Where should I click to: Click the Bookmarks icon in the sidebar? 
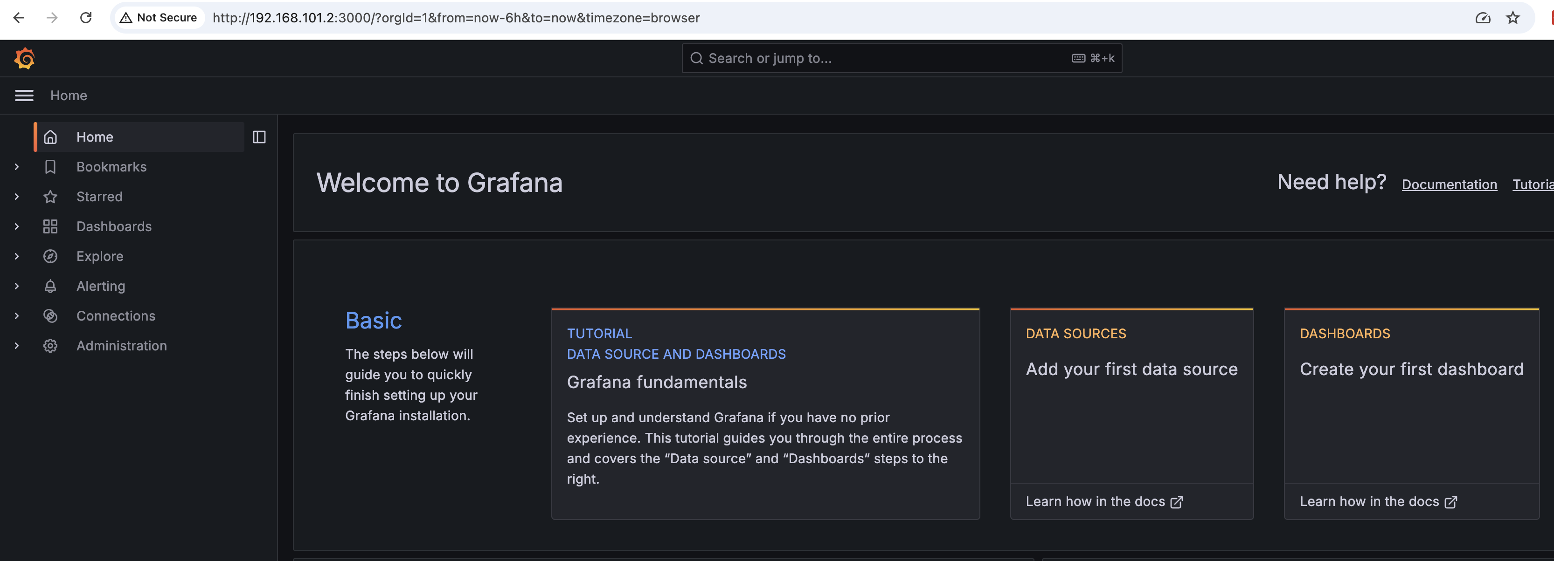pos(51,166)
